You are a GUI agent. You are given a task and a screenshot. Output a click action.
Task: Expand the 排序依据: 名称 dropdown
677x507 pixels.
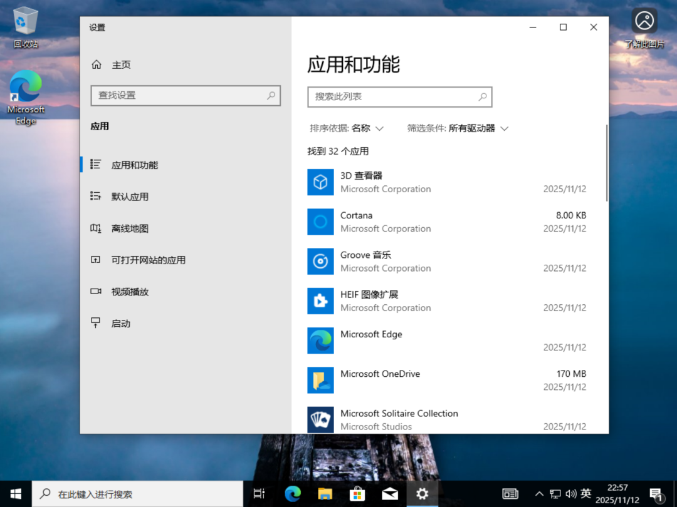(x=347, y=128)
